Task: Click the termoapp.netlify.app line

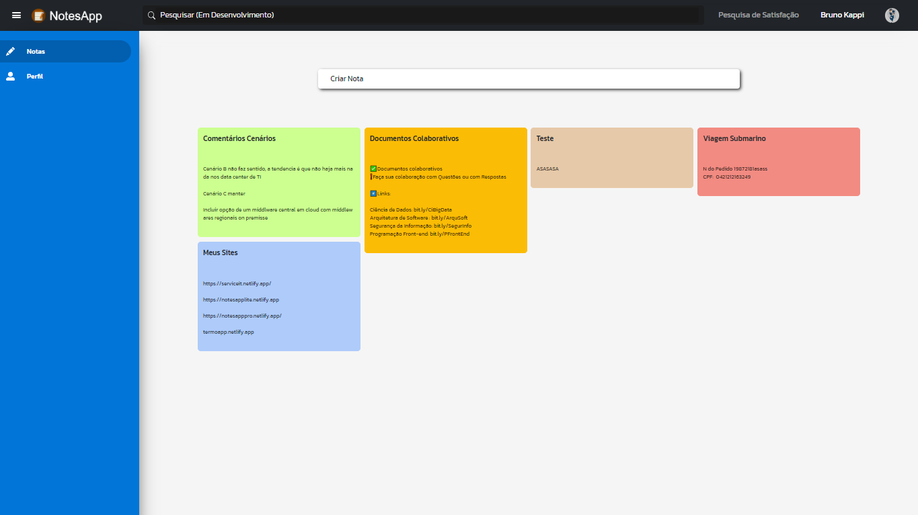Action: (229, 332)
